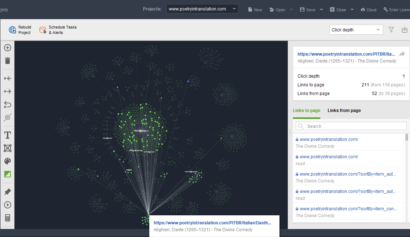Click the Homepage node in the graph

(140, 131)
